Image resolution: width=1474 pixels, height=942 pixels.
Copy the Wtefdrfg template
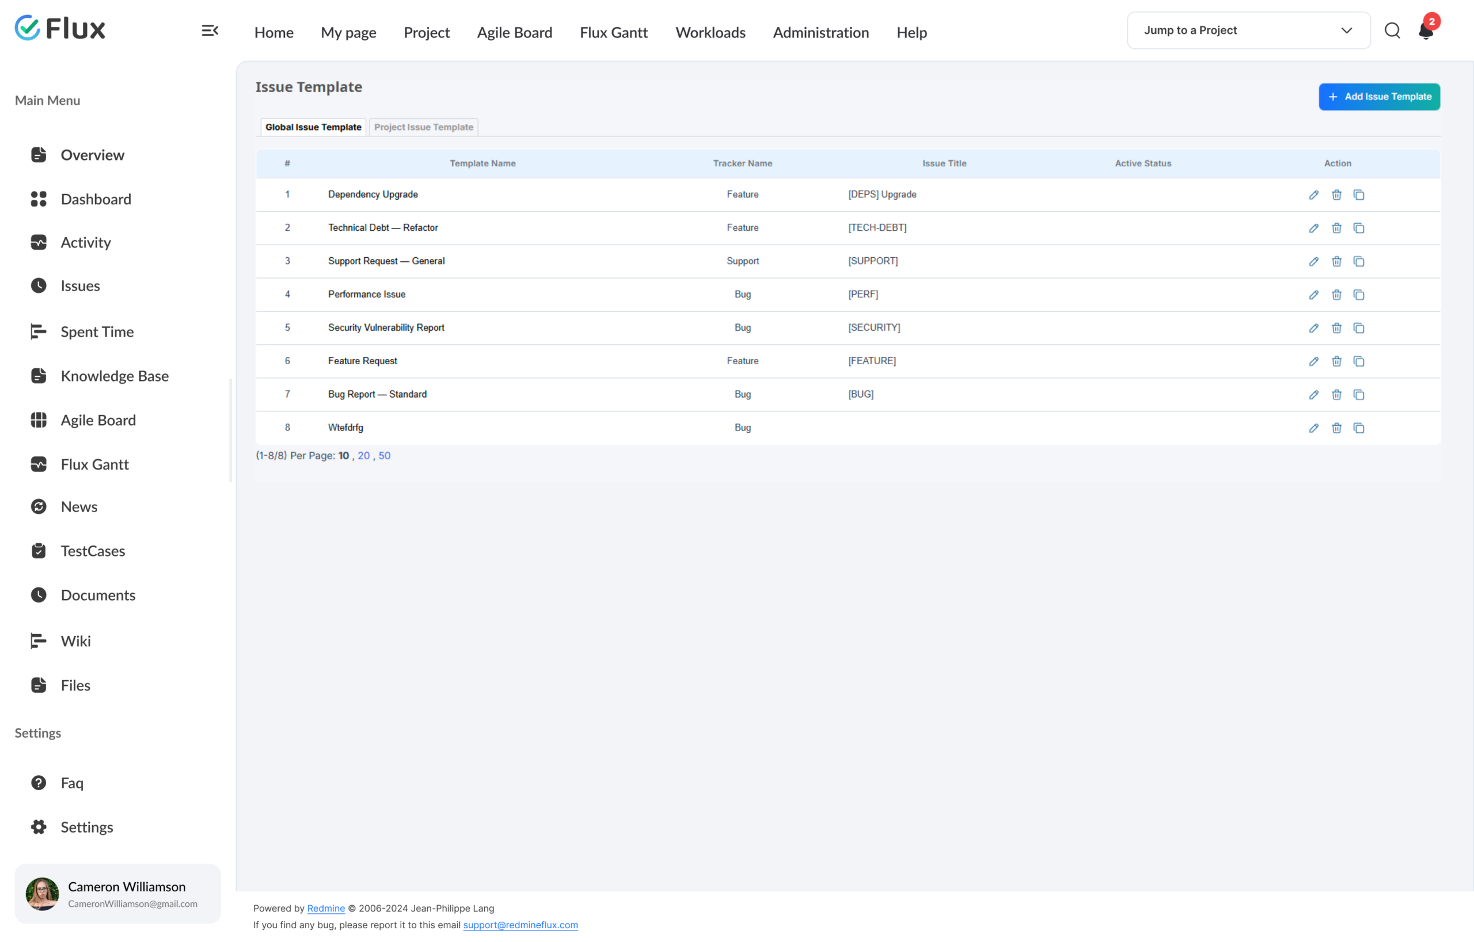(1358, 428)
